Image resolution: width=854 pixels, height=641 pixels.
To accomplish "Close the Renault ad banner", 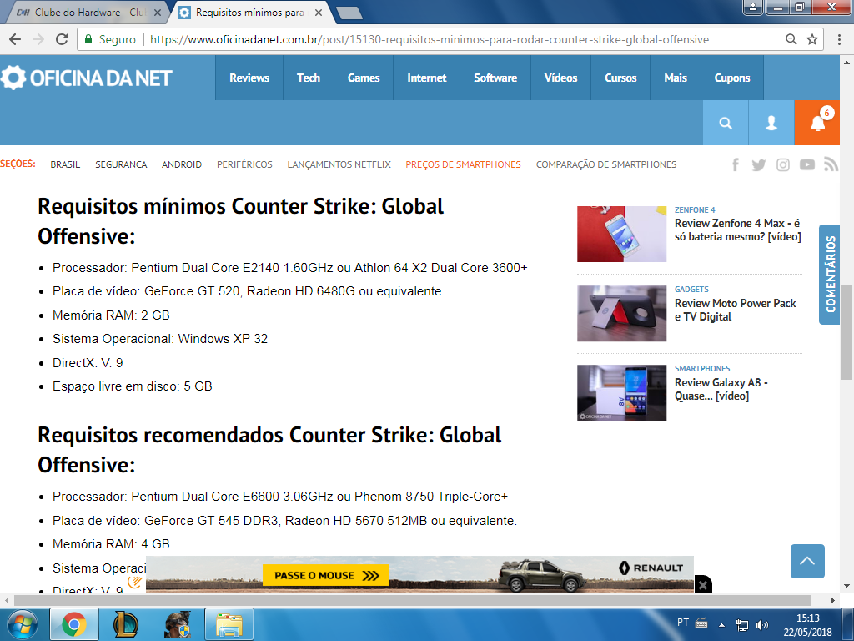I will point(703,585).
